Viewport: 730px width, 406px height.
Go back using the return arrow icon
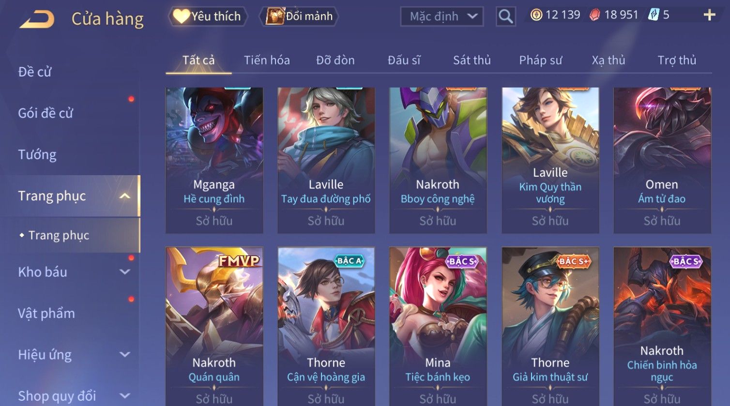tap(37, 19)
